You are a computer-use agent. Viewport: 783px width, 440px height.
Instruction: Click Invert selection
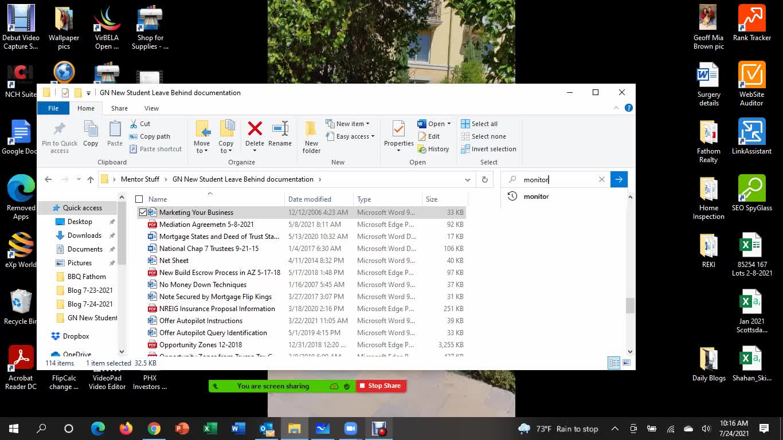click(488, 149)
